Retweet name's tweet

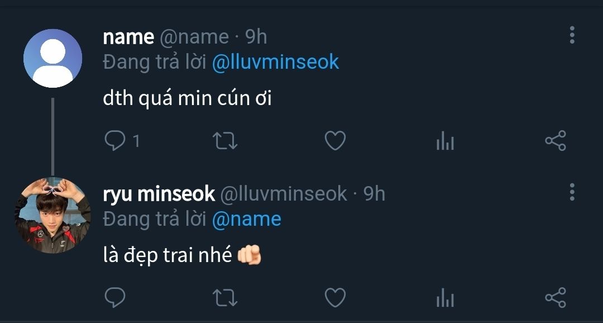coord(226,141)
